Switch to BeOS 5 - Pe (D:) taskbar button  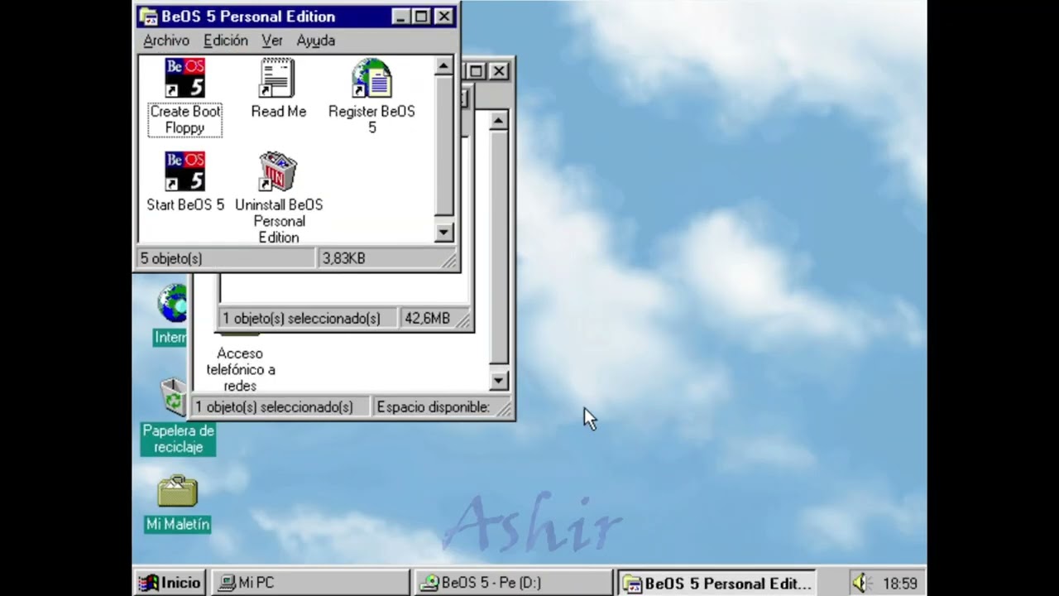pyautogui.click(x=513, y=583)
